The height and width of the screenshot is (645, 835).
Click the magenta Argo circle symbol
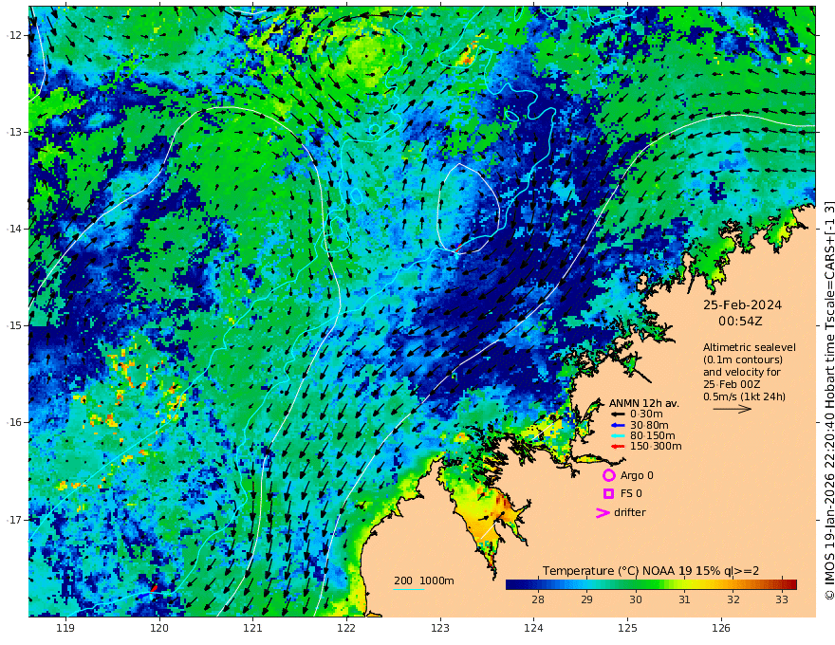pos(608,475)
